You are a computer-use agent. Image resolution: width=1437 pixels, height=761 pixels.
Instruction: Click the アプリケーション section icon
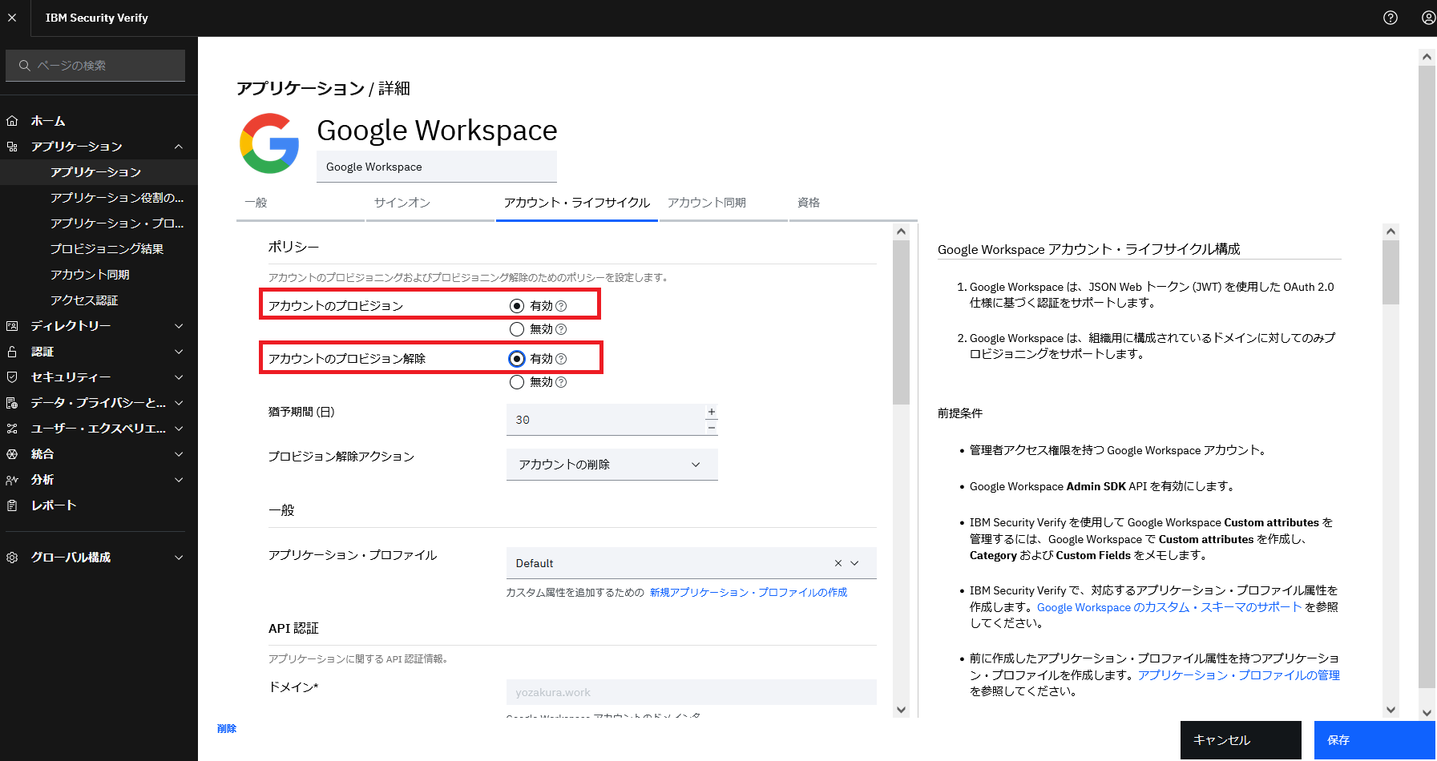point(12,147)
